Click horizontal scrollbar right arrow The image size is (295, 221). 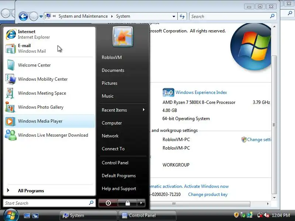(x=268, y=204)
